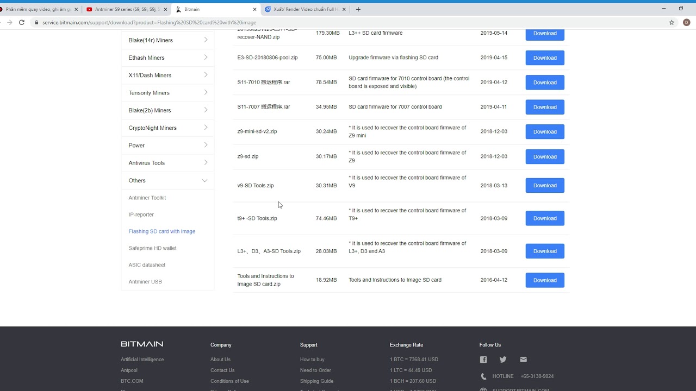Open Need to Order footer link
Image resolution: width=696 pixels, height=391 pixels.
click(316, 370)
